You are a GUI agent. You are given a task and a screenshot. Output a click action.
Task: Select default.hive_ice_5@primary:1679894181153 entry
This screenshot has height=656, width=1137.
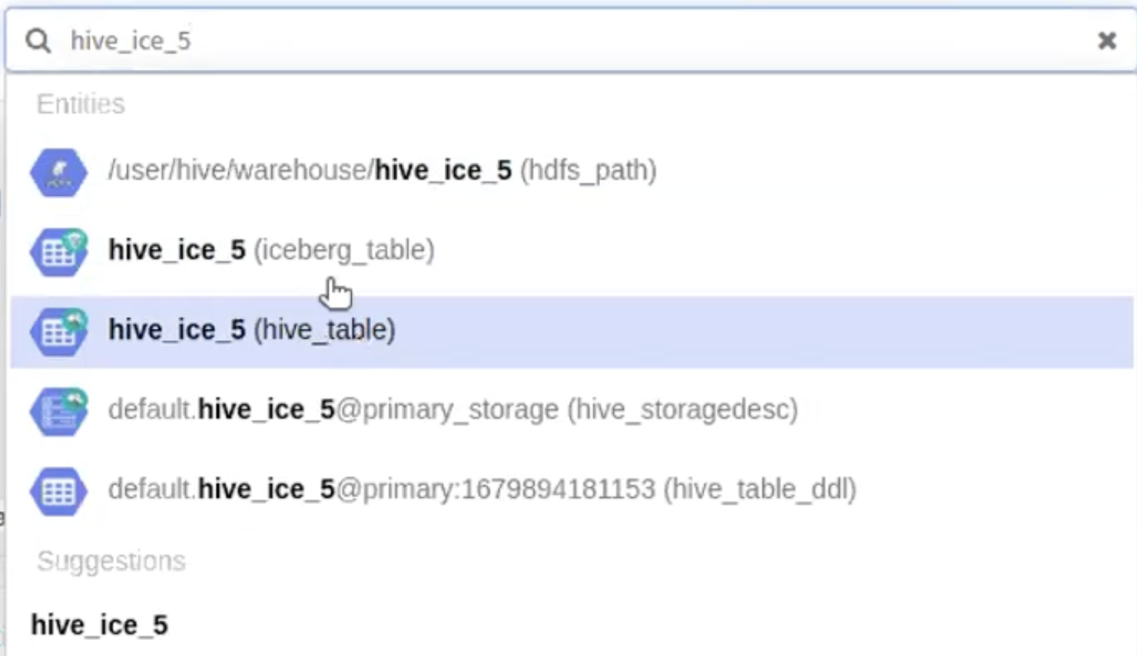(381, 489)
